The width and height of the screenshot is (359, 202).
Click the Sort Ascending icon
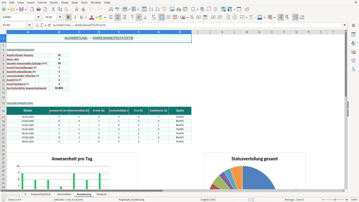(x=151, y=9)
